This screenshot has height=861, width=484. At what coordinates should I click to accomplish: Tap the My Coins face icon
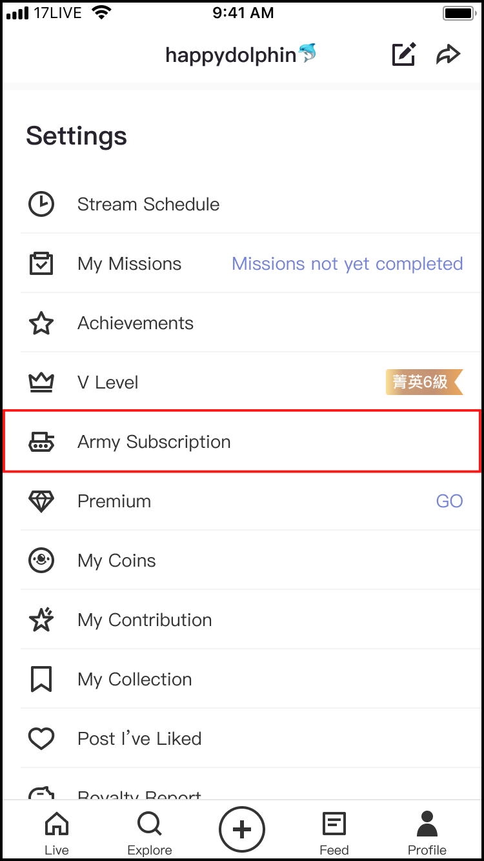pyautogui.click(x=41, y=561)
